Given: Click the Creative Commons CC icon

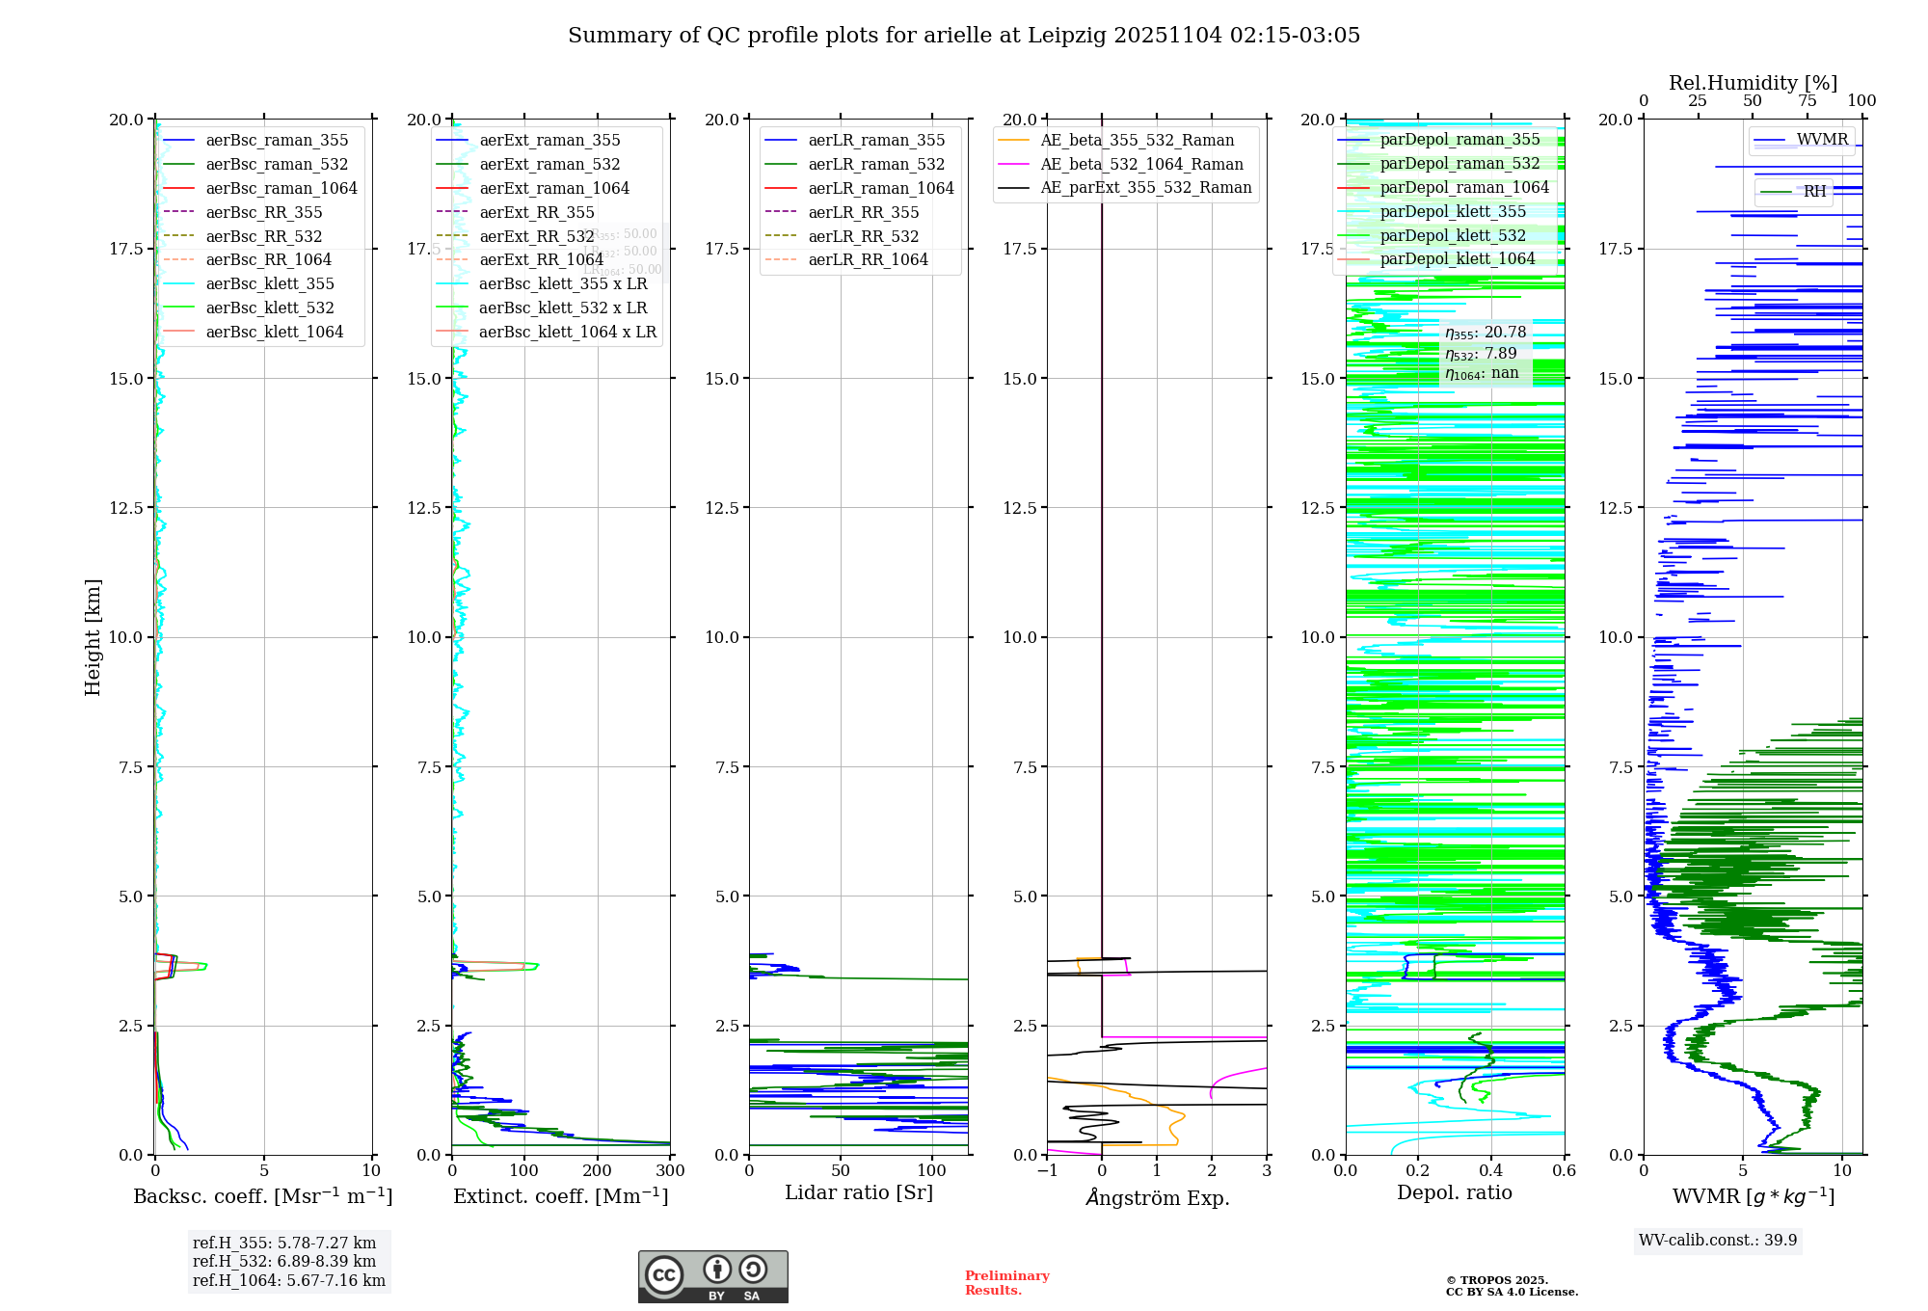Looking at the screenshot, I should 664,1275.
